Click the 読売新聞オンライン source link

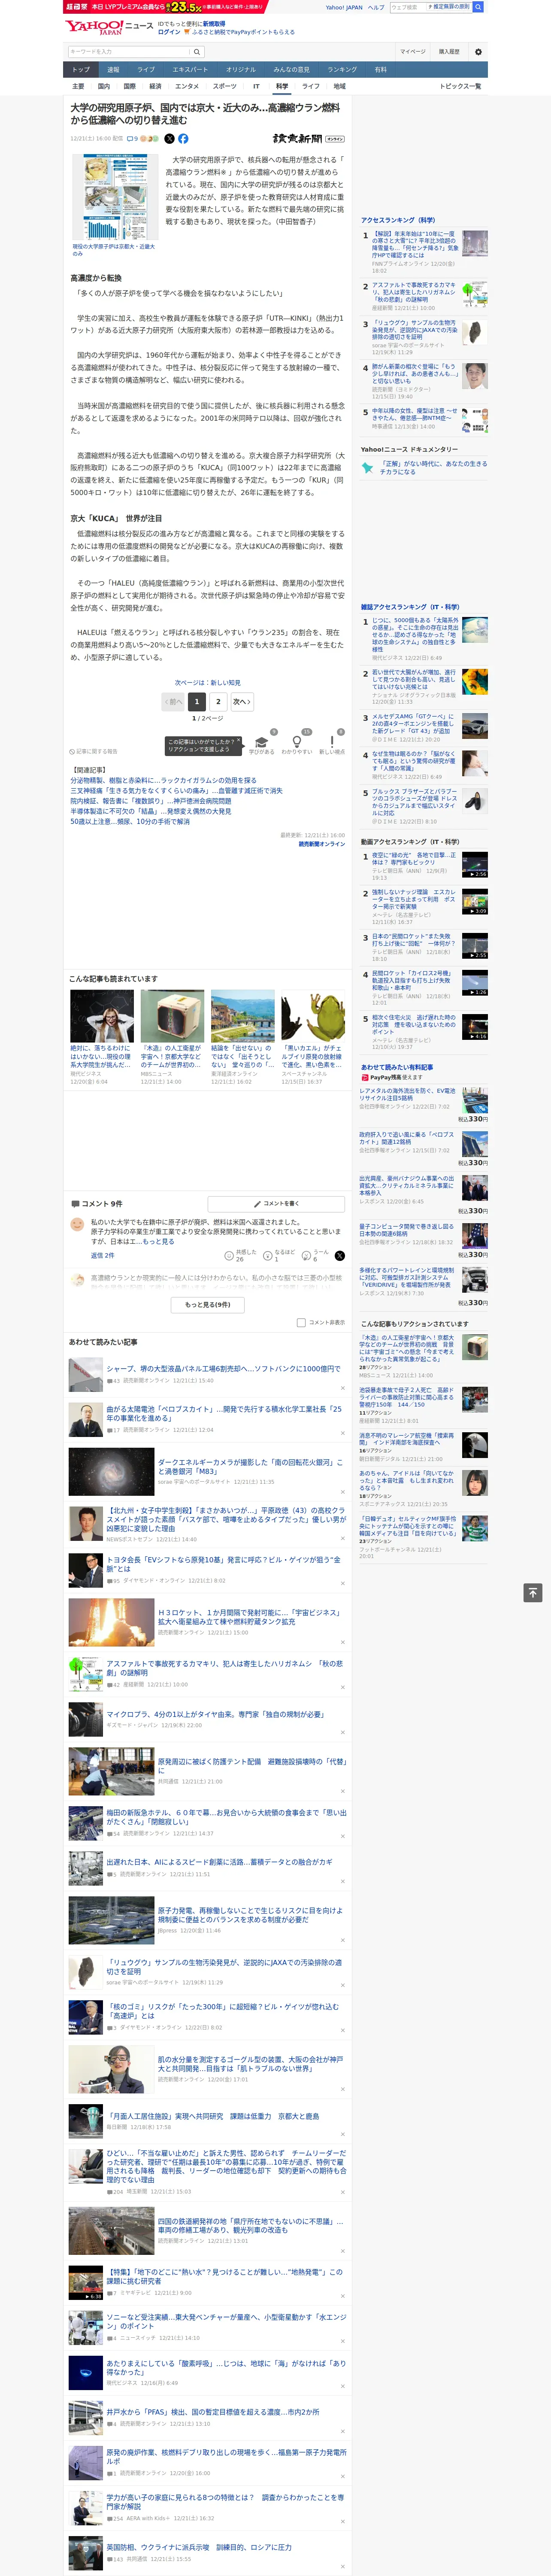pos(321,843)
